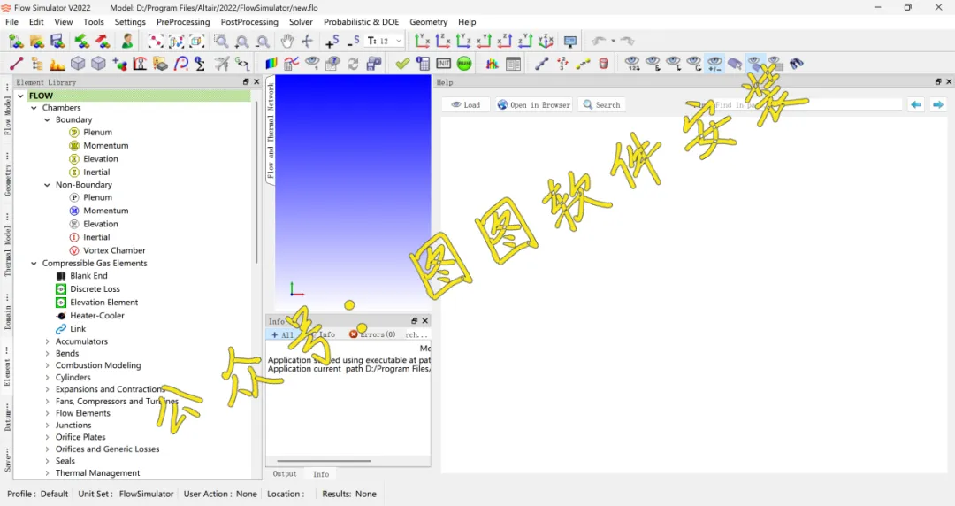Open a model file from the toolbar
The image size is (955, 506).
coord(37,42)
